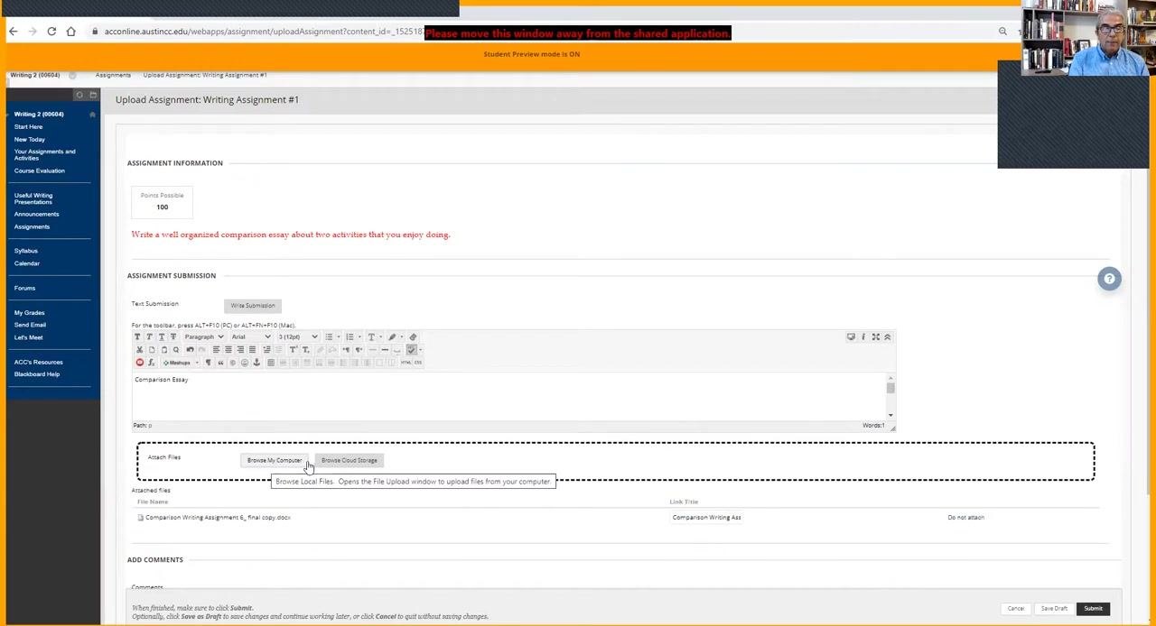Toggle show invisible paragraph marks
1156x626 pixels.
coord(208,363)
